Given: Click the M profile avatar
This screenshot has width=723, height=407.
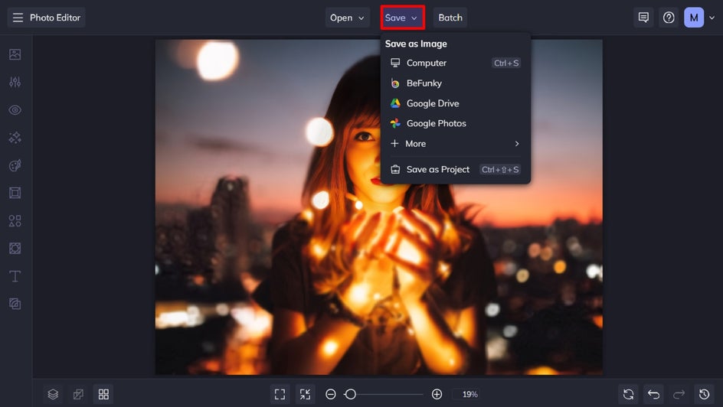Looking at the screenshot, I should (693, 18).
